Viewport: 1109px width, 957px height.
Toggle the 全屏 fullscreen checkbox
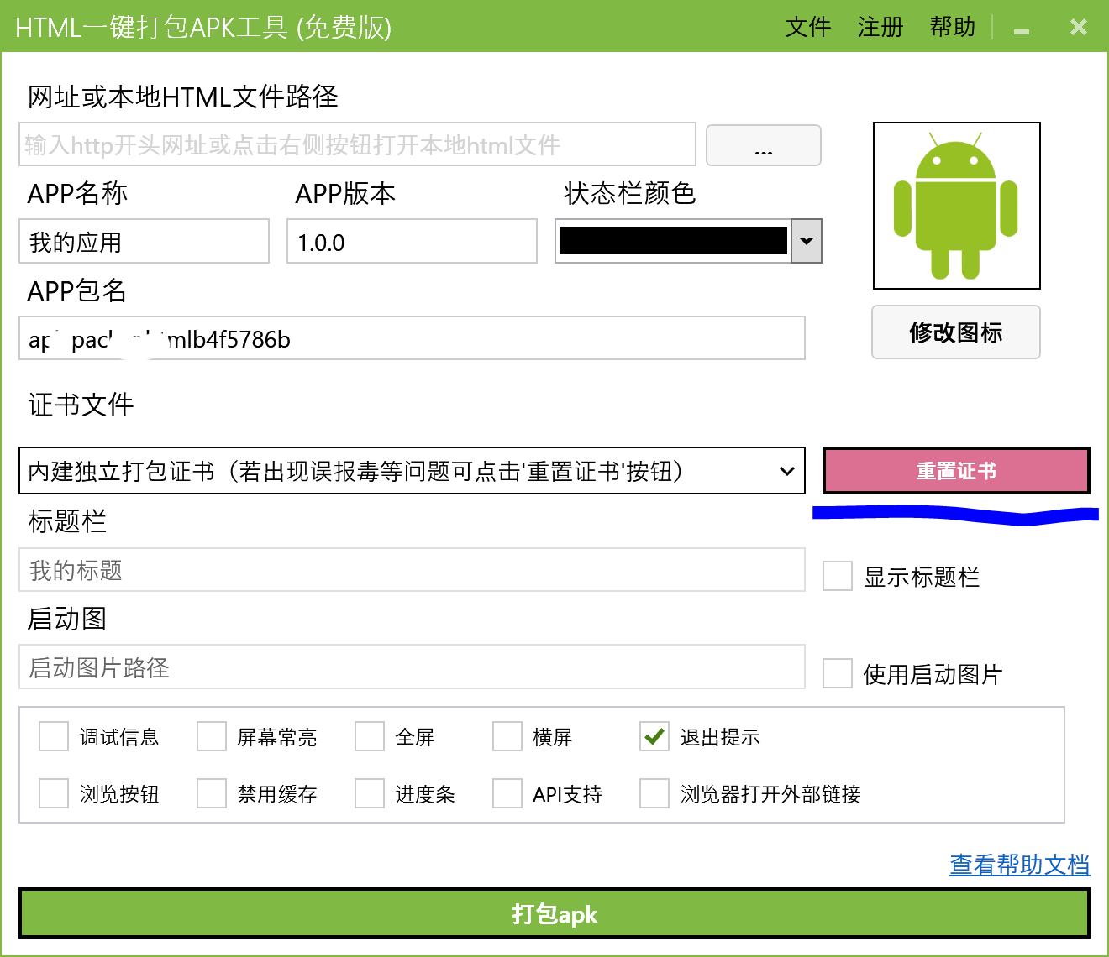(370, 737)
